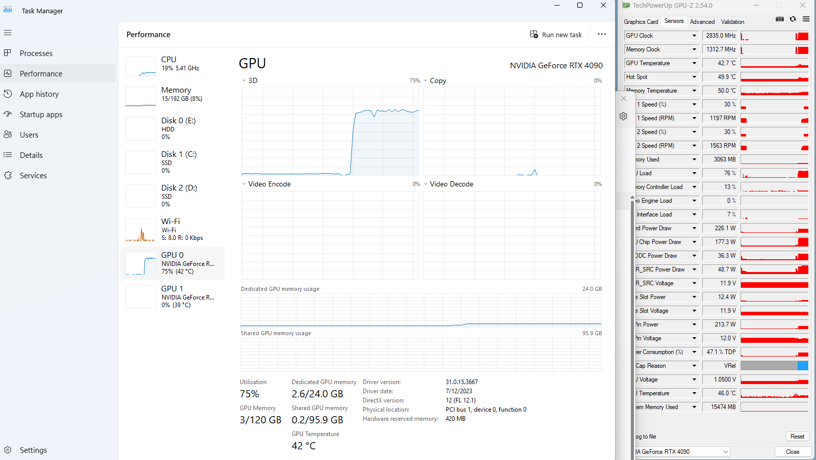The width and height of the screenshot is (816, 460).
Task: Click the GPU-Z refresh sensors icon
Action: pos(793,18)
